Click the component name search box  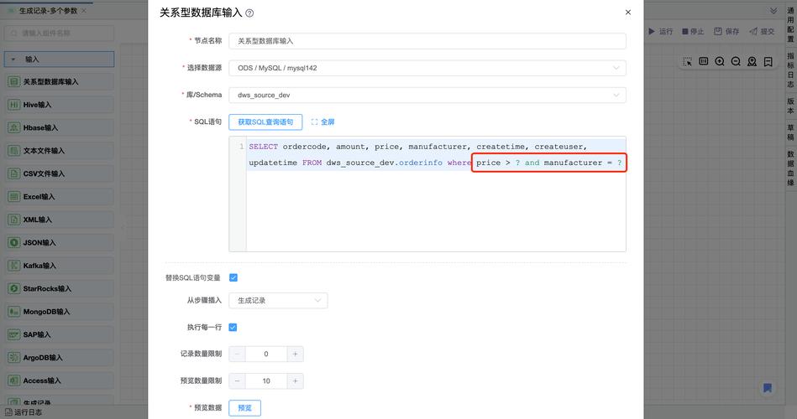click(x=60, y=33)
